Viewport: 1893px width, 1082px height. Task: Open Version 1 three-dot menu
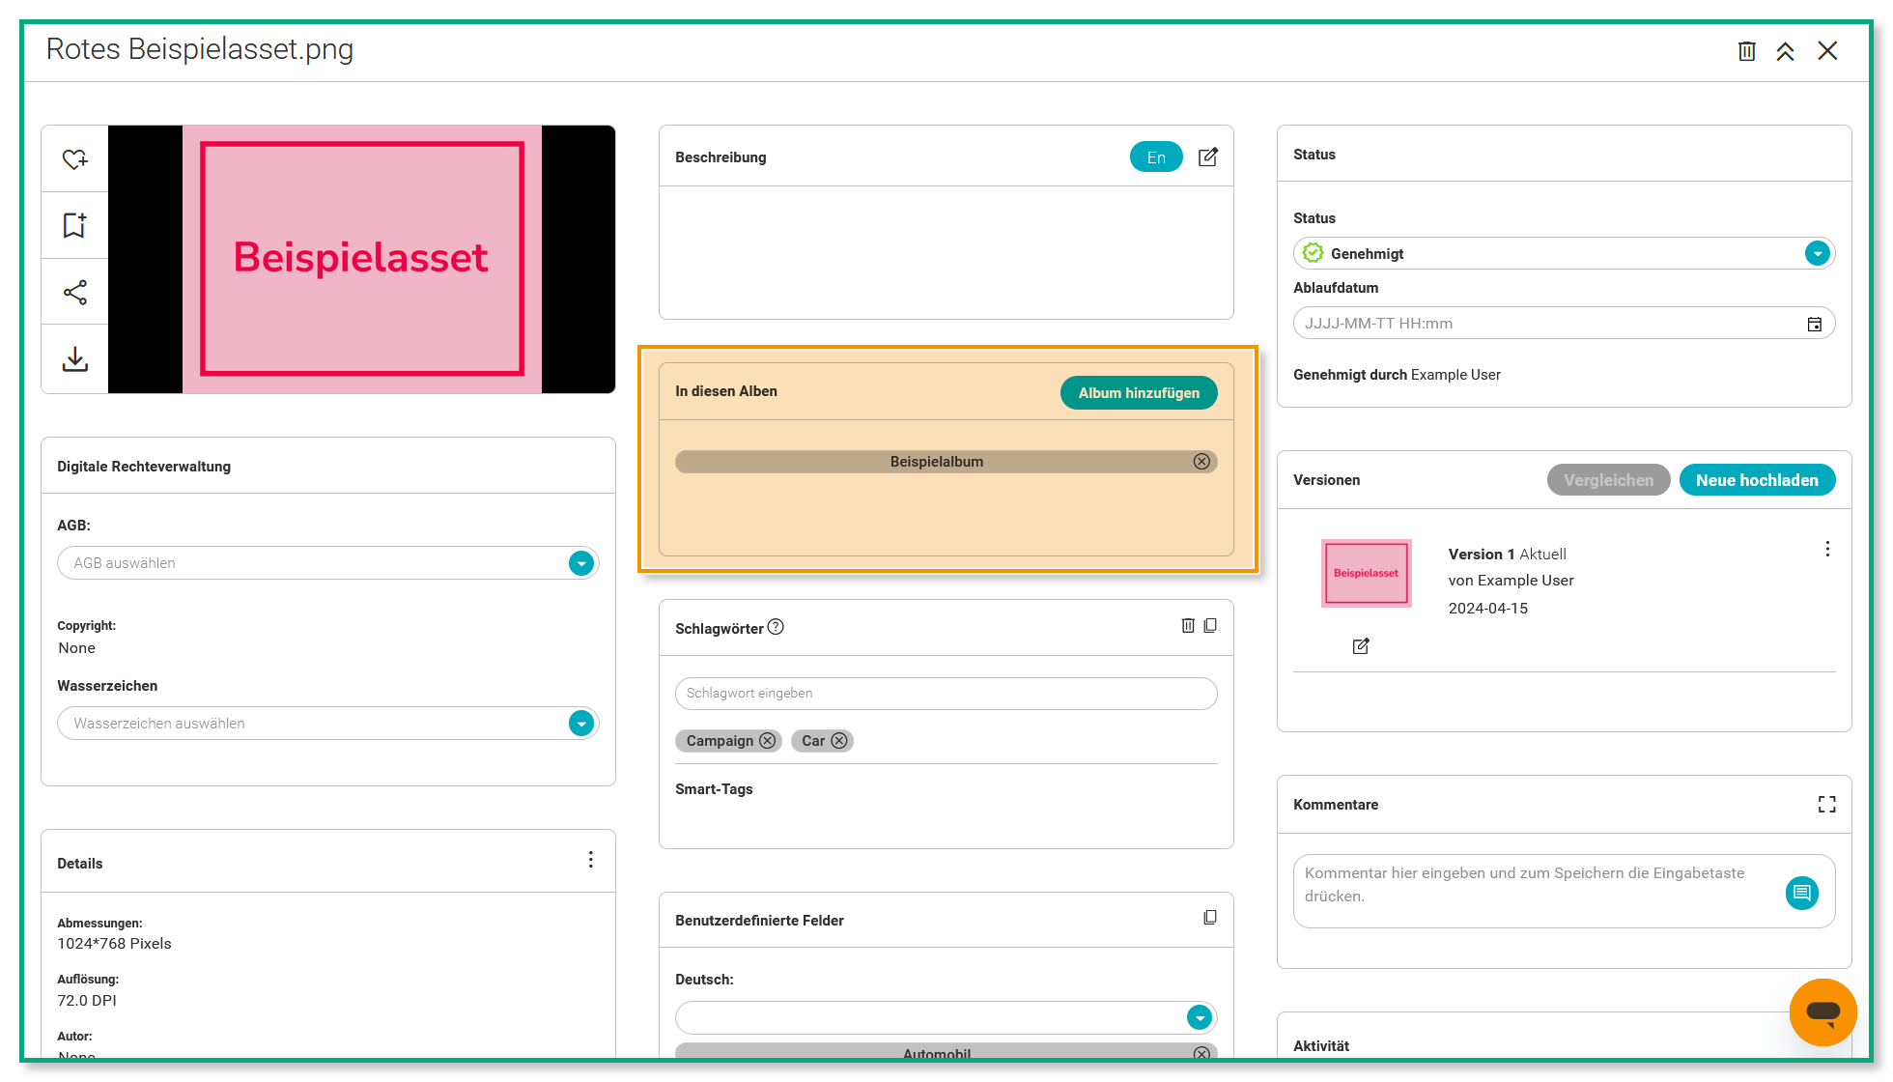click(x=1827, y=549)
